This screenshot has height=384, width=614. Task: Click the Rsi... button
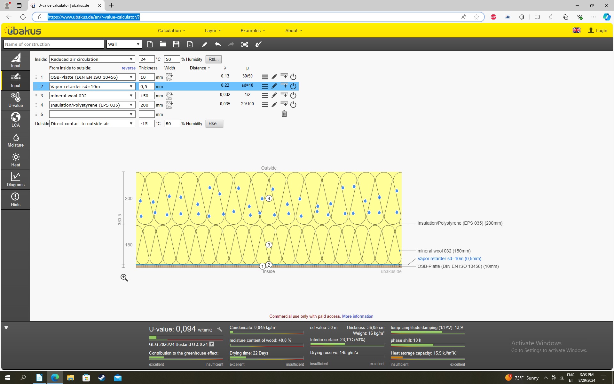[213, 59]
